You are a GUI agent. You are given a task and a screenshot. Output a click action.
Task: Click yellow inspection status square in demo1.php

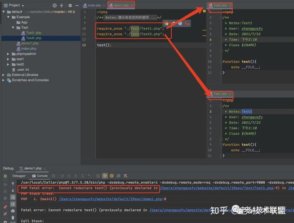204,11
